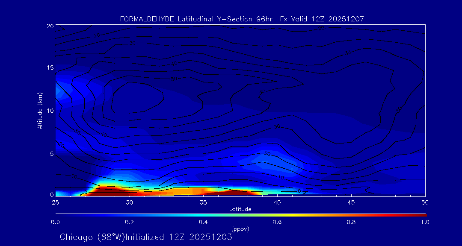Viewport: 462px width, 246px height.
Task: Click the latitude axis tick label 25
Action: 55,202
